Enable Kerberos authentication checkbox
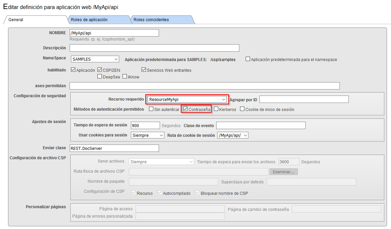This screenshot has height=229, width=391. pos(216,109)
